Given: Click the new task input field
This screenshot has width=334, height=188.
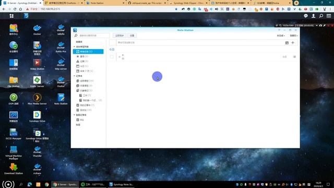Looking at the screenshot, I should pyautogui.click(x=200, y=43).
